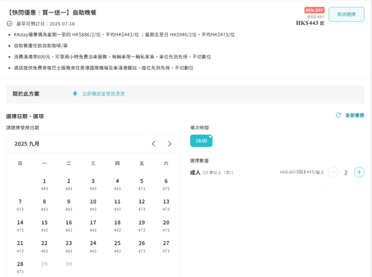Select the 18:00 session time
The height and width of the screenshot is (277, 372).
point(201,141)
